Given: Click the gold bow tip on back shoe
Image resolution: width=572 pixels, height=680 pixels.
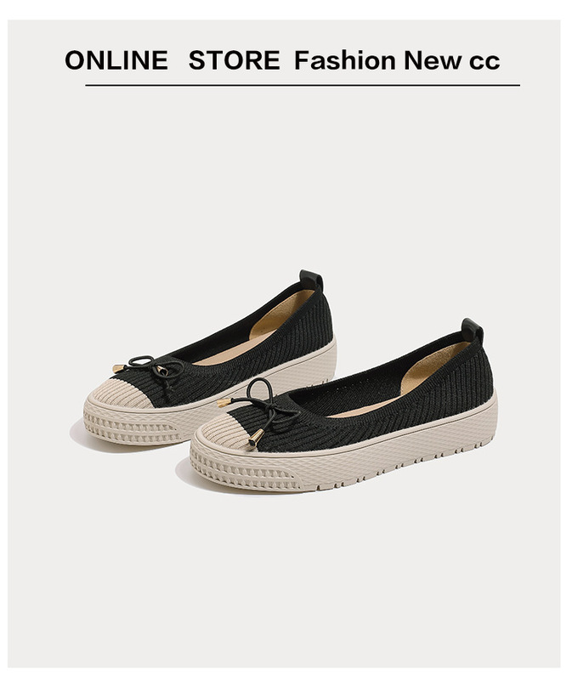Looking at the screenshot, I should [119, 368].
